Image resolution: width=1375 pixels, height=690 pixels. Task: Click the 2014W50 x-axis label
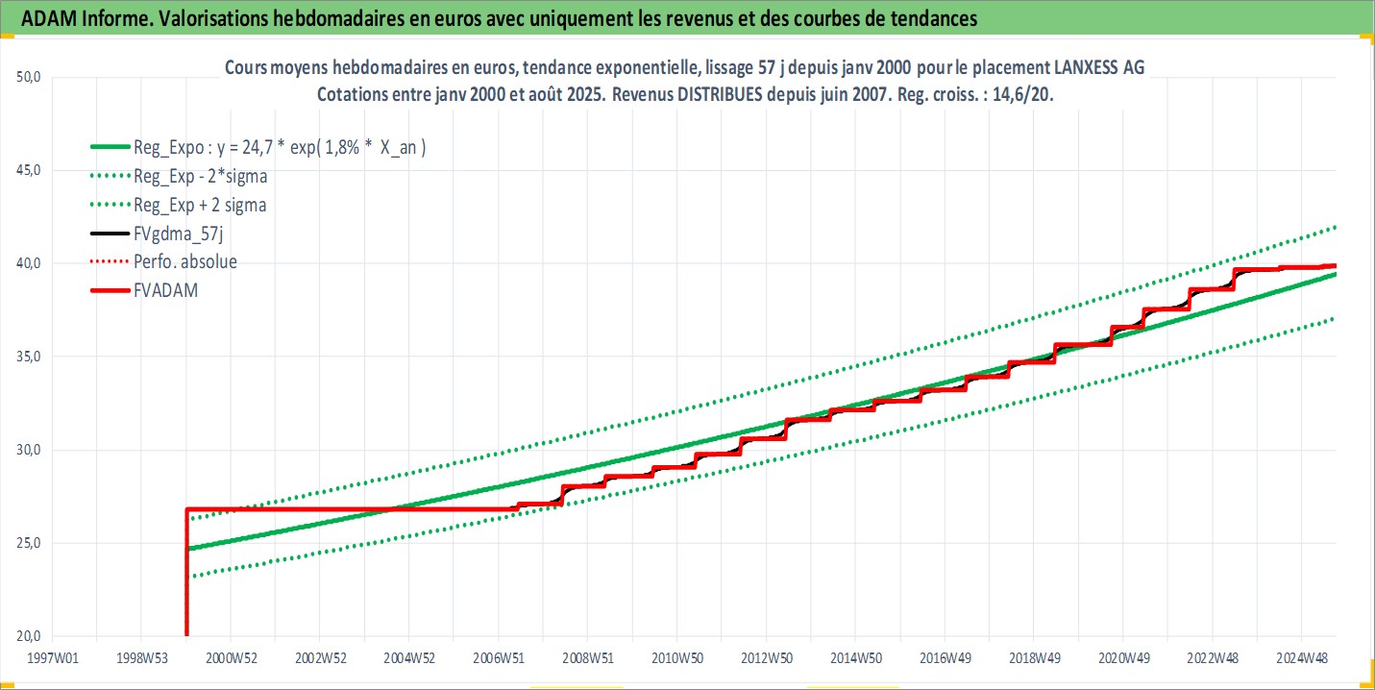point(855,657)
